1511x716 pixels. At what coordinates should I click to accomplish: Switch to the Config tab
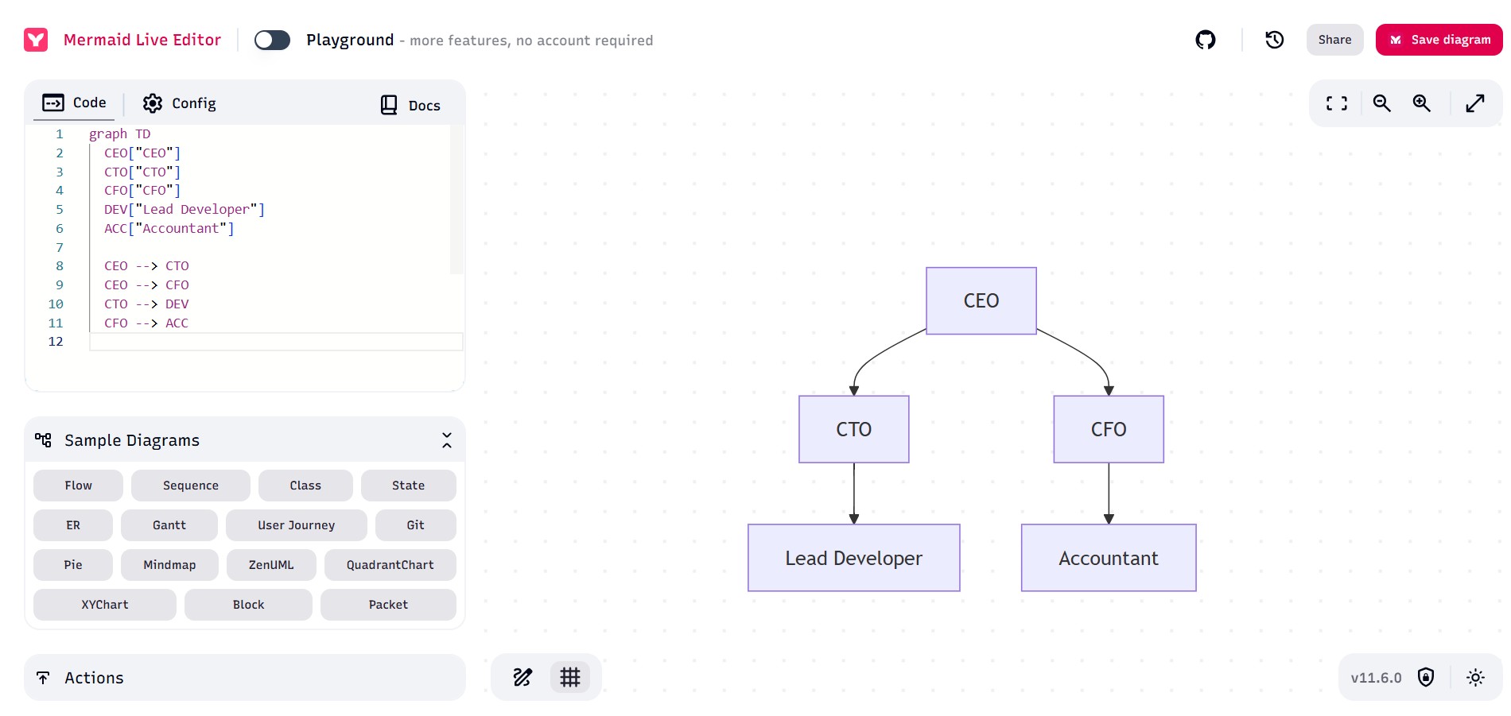point(180,103)
